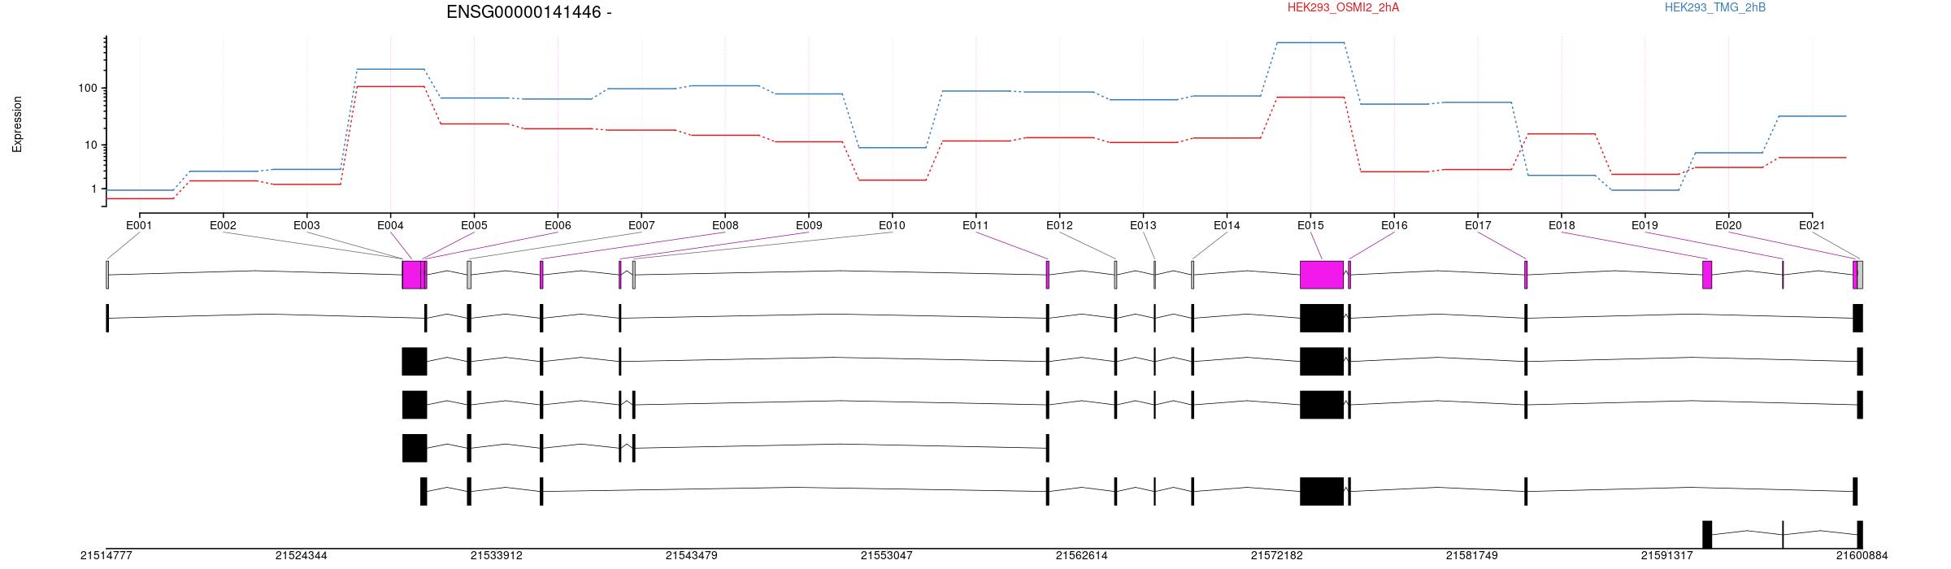Screen dimensions: 1951x569
Task: Click genomic coordinate 21553047
Action: tap(886, 556)
